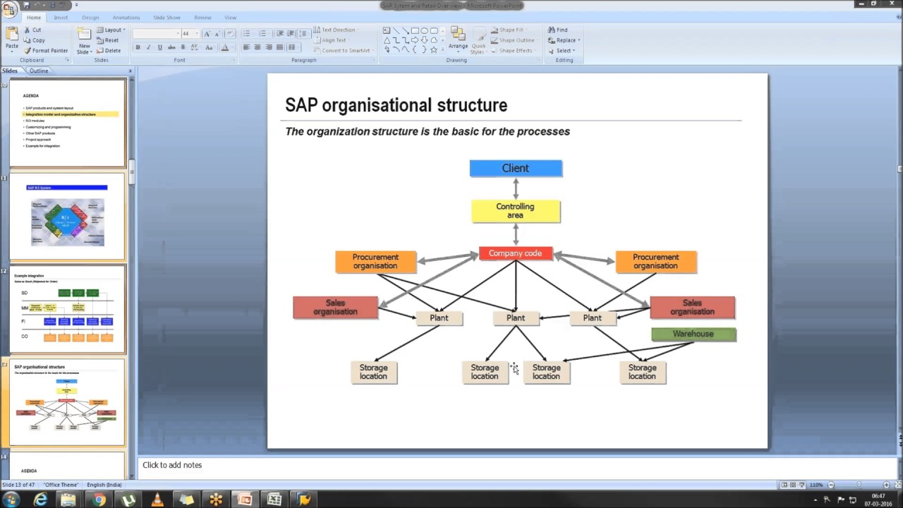Click the Office button
Screen dimensions: 903x508
(10, 8)
